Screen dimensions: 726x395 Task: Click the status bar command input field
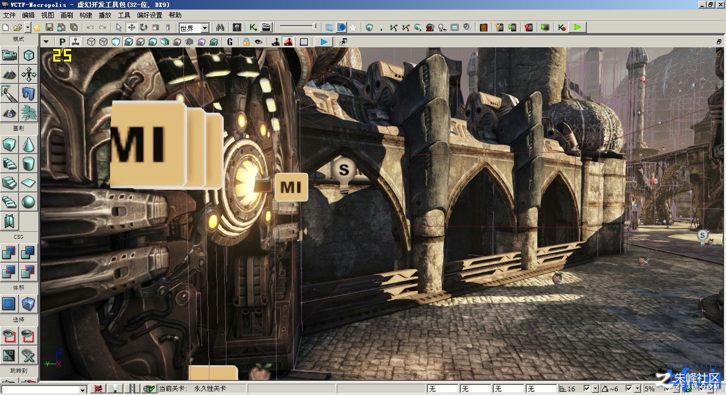coord(40,389)
